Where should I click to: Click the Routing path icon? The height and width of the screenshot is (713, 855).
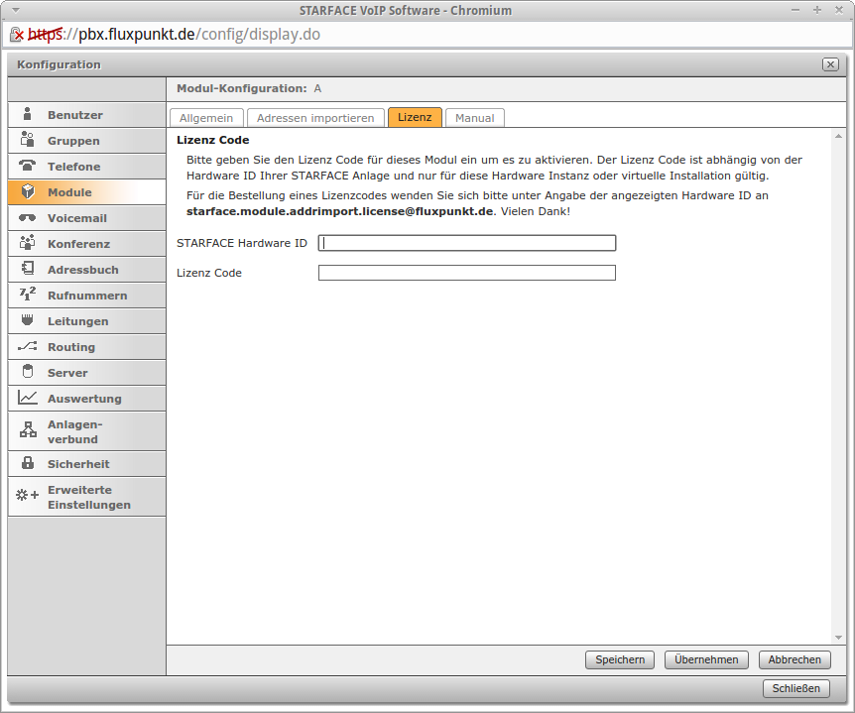pos(27,346)
